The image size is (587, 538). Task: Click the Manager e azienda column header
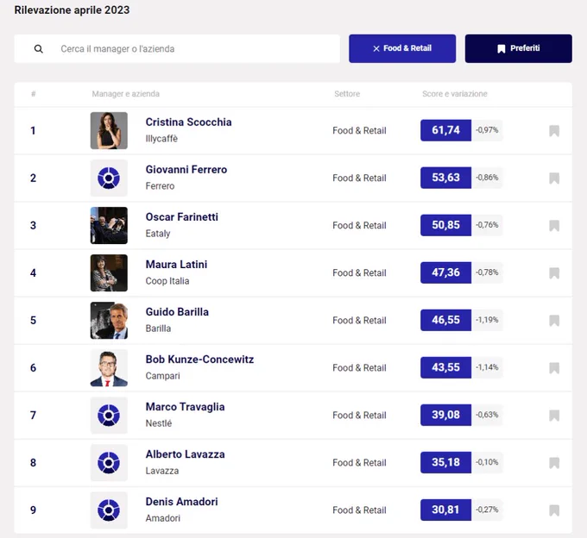(126, 94)
